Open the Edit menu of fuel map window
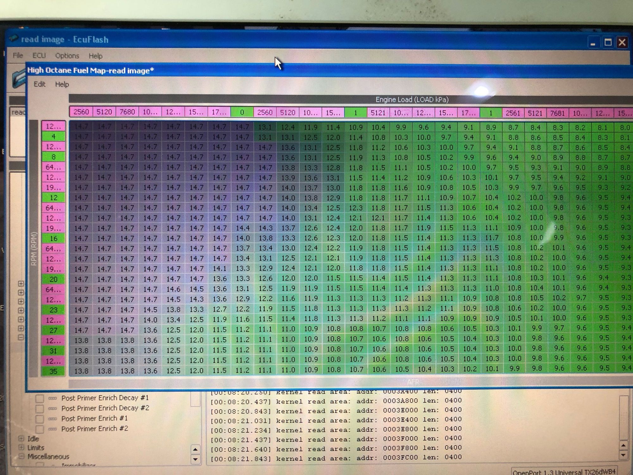This screenshot has height=475, width=633. pyautogui.click(x=40, y=84)
